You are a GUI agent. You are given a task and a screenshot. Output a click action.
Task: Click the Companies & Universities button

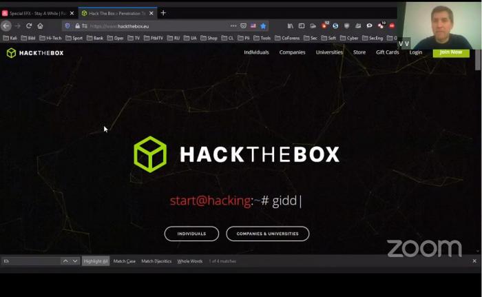click(x=267, y=234)
